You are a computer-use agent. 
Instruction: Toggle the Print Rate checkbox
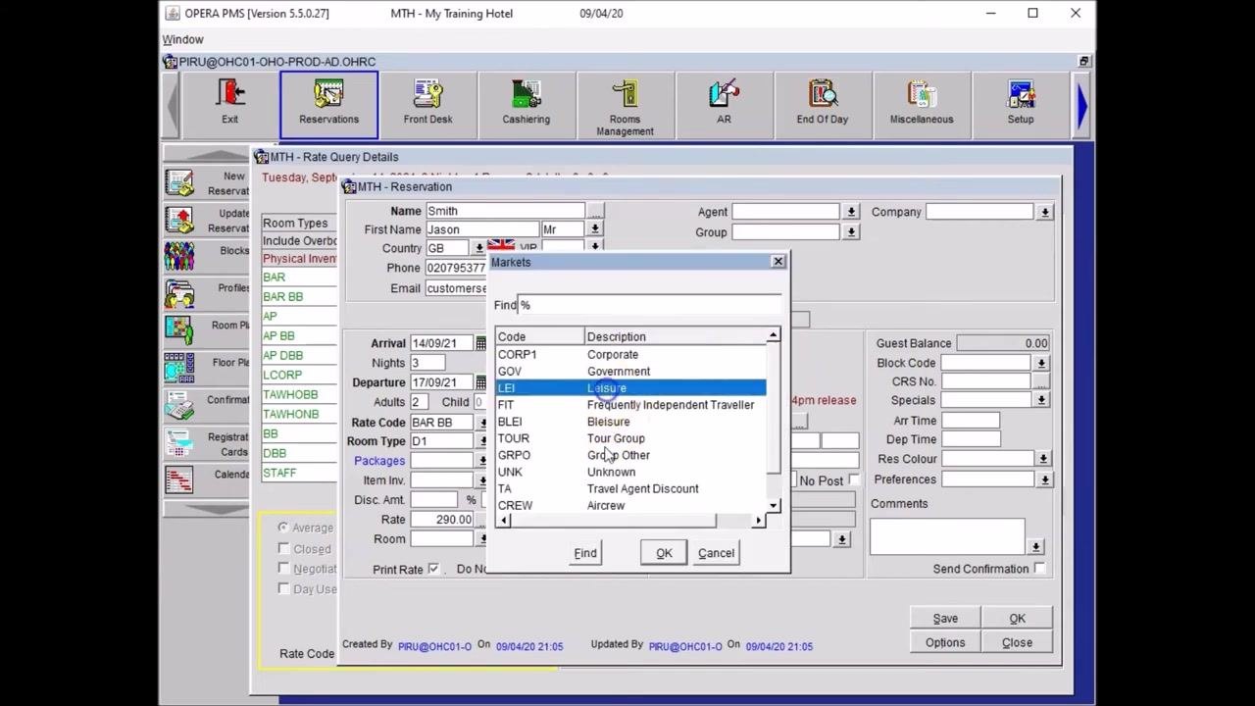[433, 569]
